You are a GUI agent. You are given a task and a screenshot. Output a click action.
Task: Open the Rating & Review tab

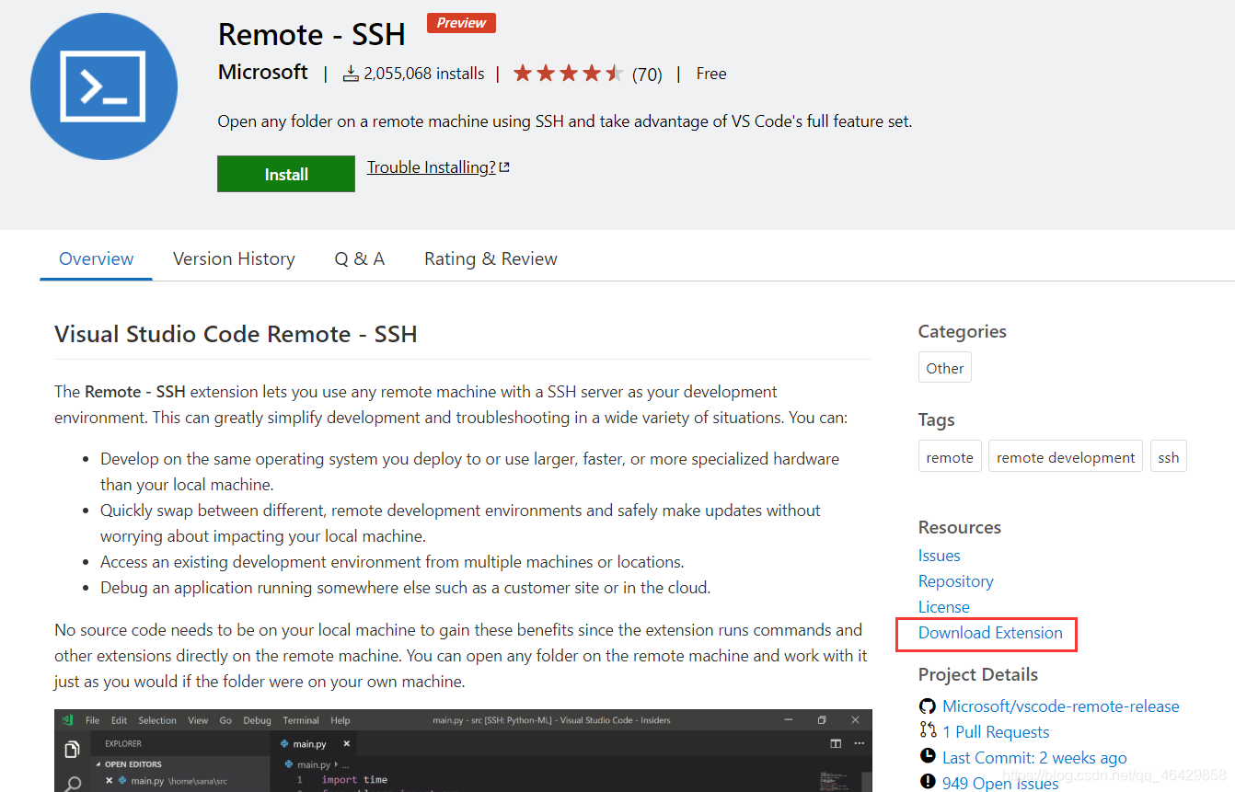491,258
